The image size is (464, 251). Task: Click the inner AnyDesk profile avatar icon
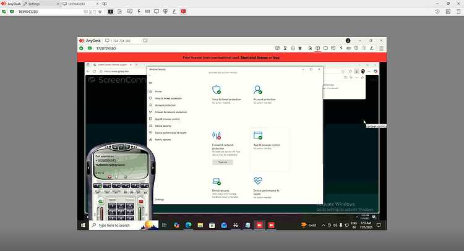[x=348, y=41]
